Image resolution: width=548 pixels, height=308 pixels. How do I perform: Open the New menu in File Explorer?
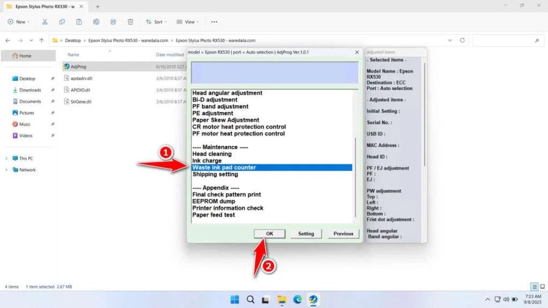pos(18,22)
